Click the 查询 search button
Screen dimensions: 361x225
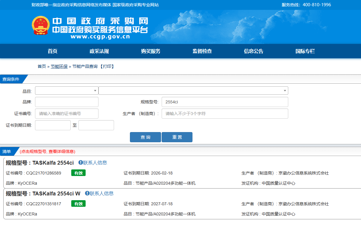click(x=145, y=137)
